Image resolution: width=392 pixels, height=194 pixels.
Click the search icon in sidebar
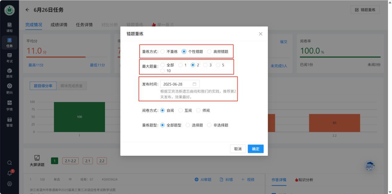(x=10, y=163)
